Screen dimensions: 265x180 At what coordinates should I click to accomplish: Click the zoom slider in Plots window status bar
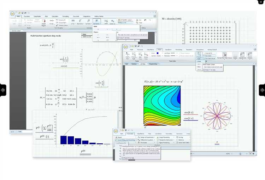point(240,154)
